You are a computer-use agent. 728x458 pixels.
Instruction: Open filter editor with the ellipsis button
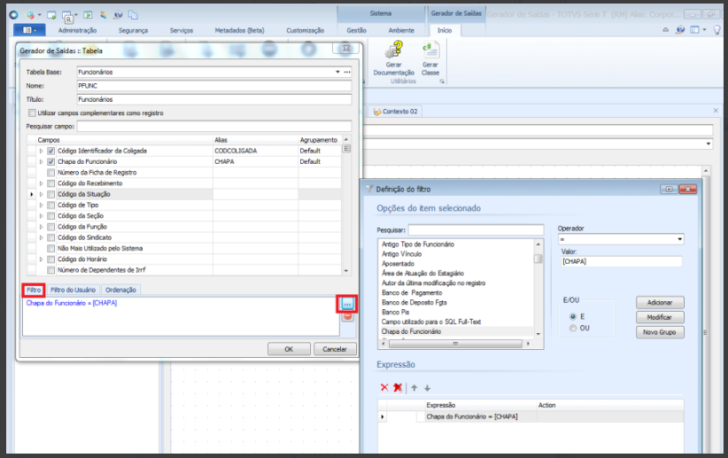click(347, 304)
